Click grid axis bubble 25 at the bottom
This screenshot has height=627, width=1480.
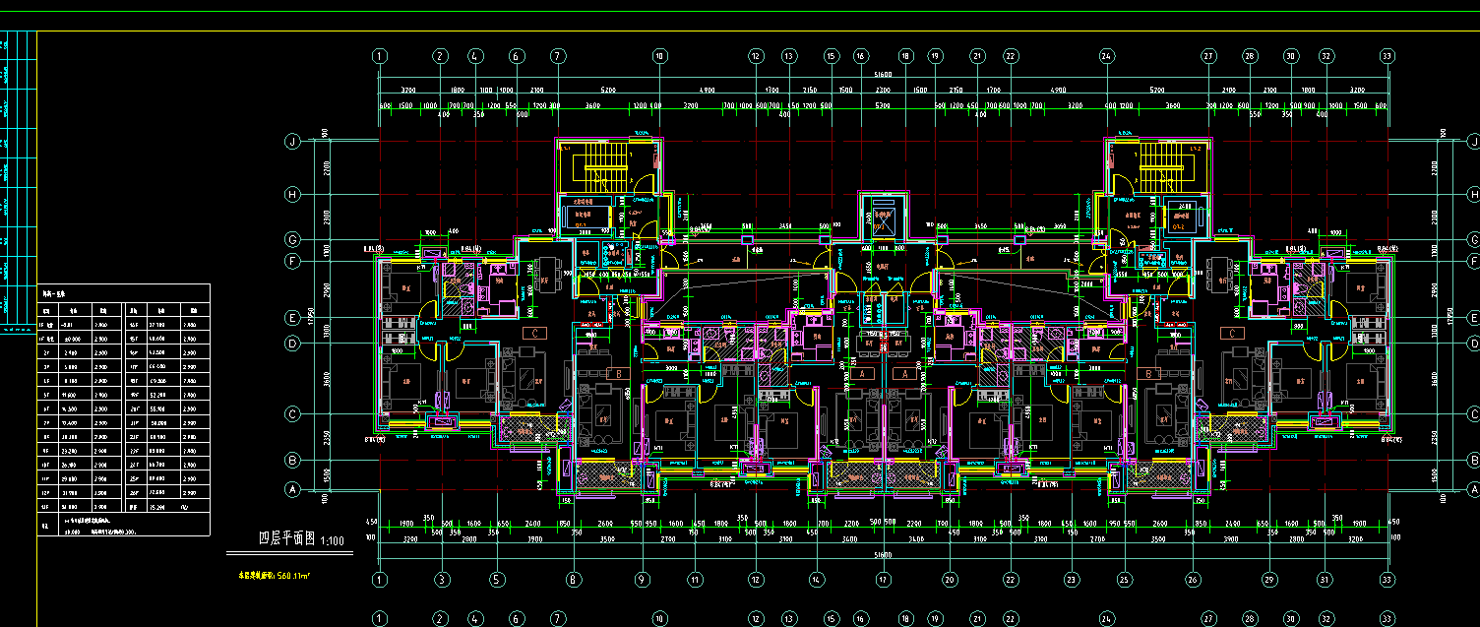tap(1123, 580)
